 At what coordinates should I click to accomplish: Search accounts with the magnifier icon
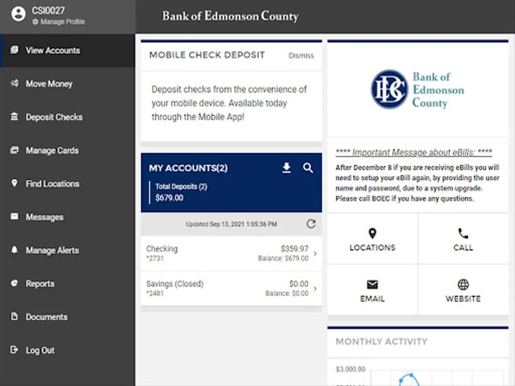(x=308, y=168)
